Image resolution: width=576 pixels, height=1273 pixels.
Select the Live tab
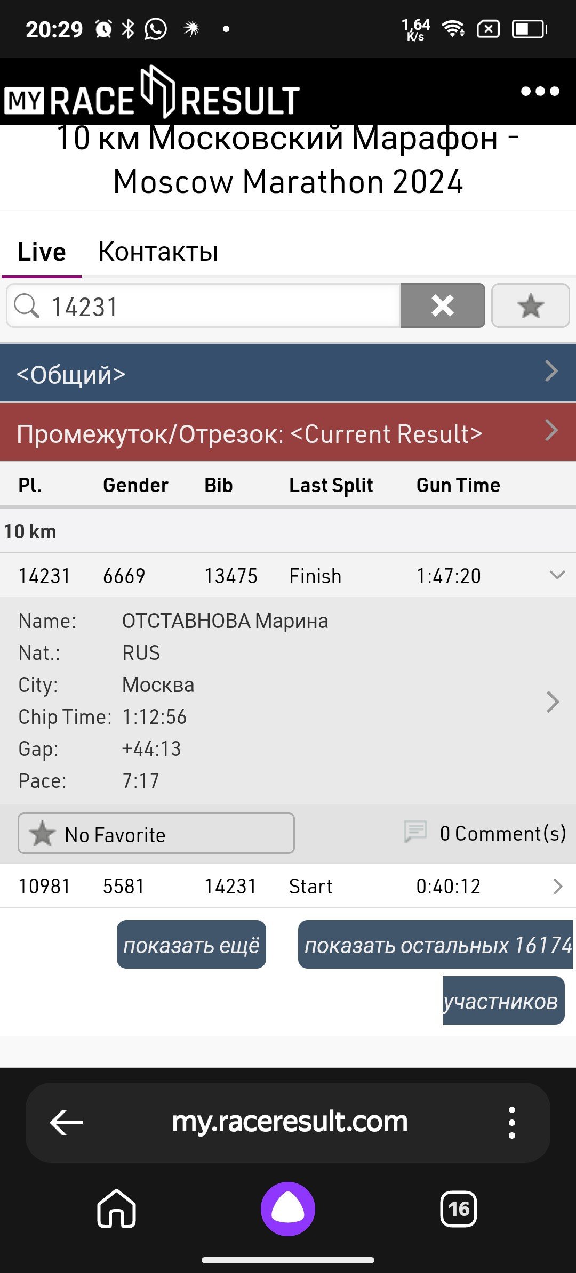point(42,252)
